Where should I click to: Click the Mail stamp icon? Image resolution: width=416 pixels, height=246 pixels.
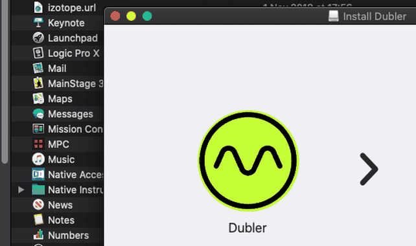coord(38,68)
